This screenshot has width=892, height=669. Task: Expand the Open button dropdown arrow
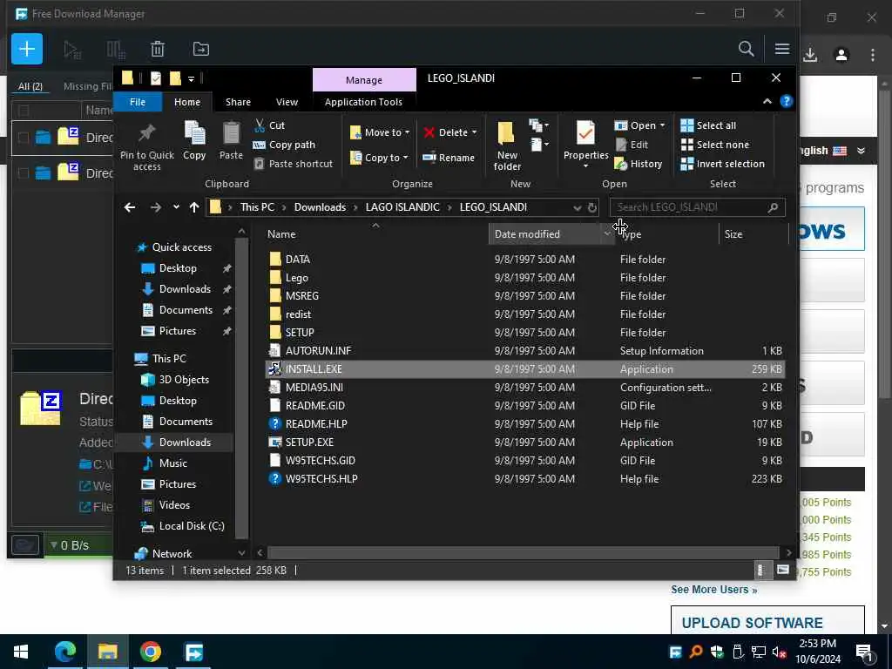pos(662,125)
